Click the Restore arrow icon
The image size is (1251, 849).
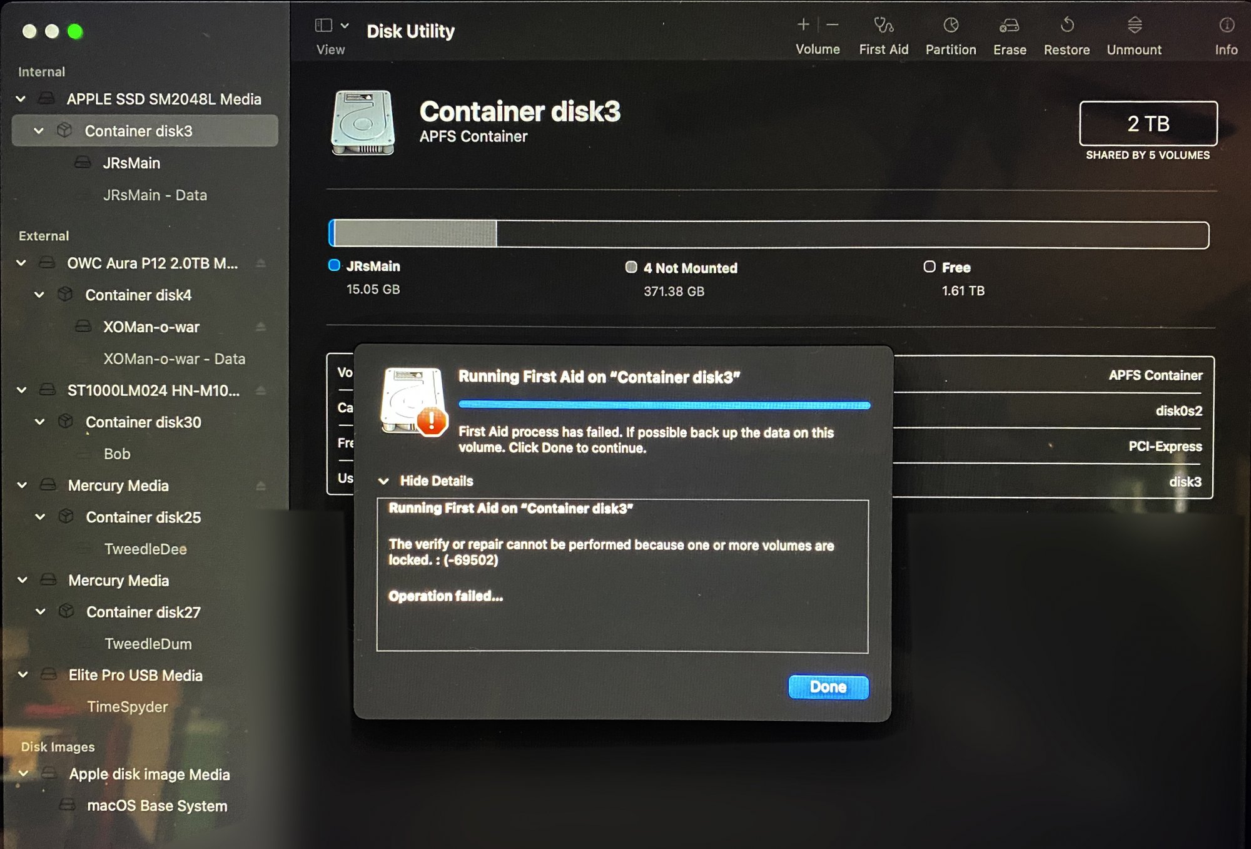(1066, 26)
